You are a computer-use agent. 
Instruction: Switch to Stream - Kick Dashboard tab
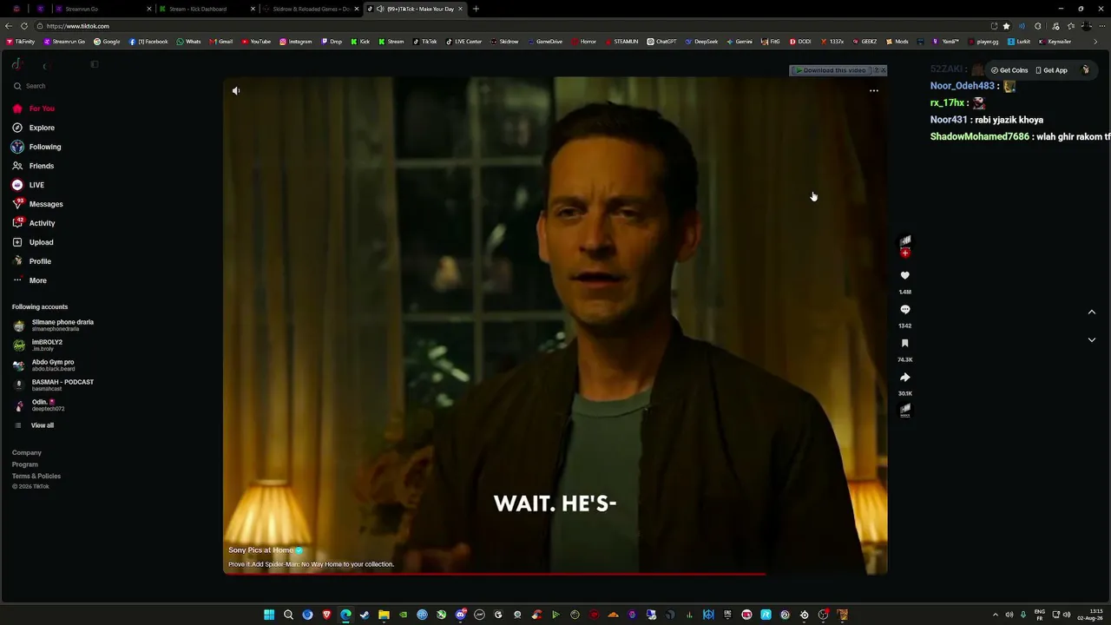[207, 9]
